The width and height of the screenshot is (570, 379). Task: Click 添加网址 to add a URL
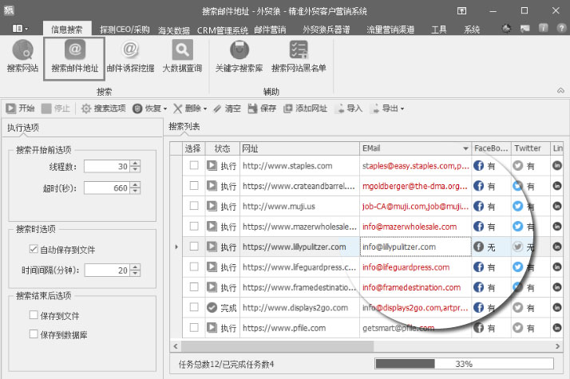click(305, 109)
